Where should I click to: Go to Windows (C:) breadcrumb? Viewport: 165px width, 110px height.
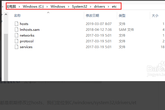click(x=33, y=6)
